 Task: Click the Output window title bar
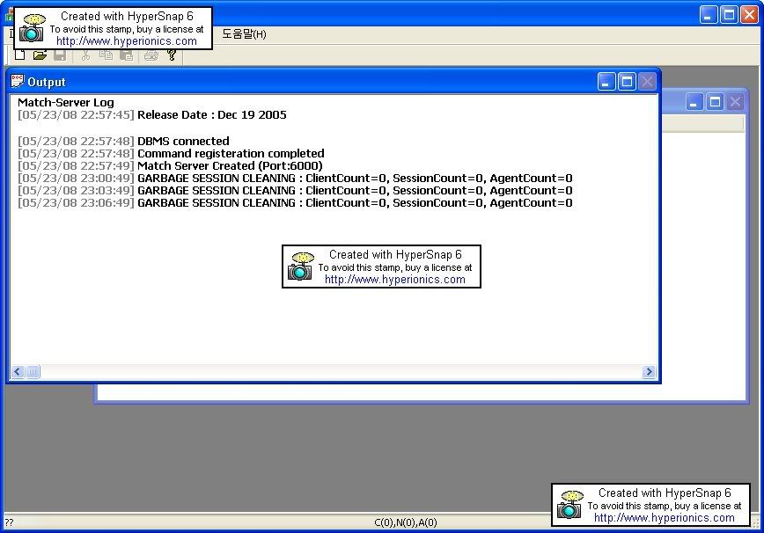[x=308, y=82]
